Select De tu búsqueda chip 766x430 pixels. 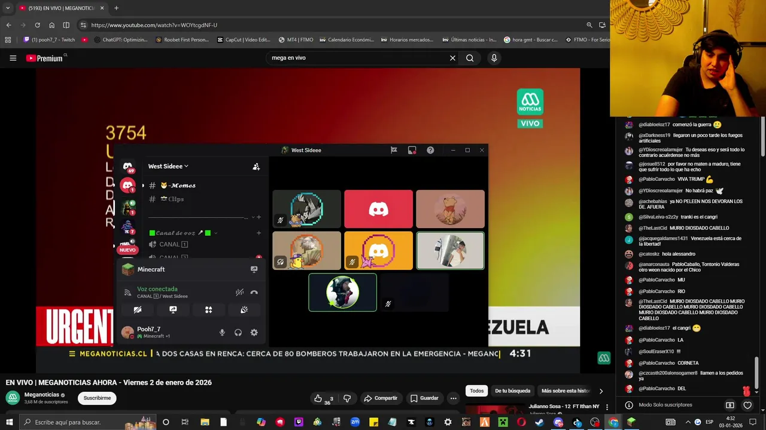pyautogui.click(x=513, y=391)
